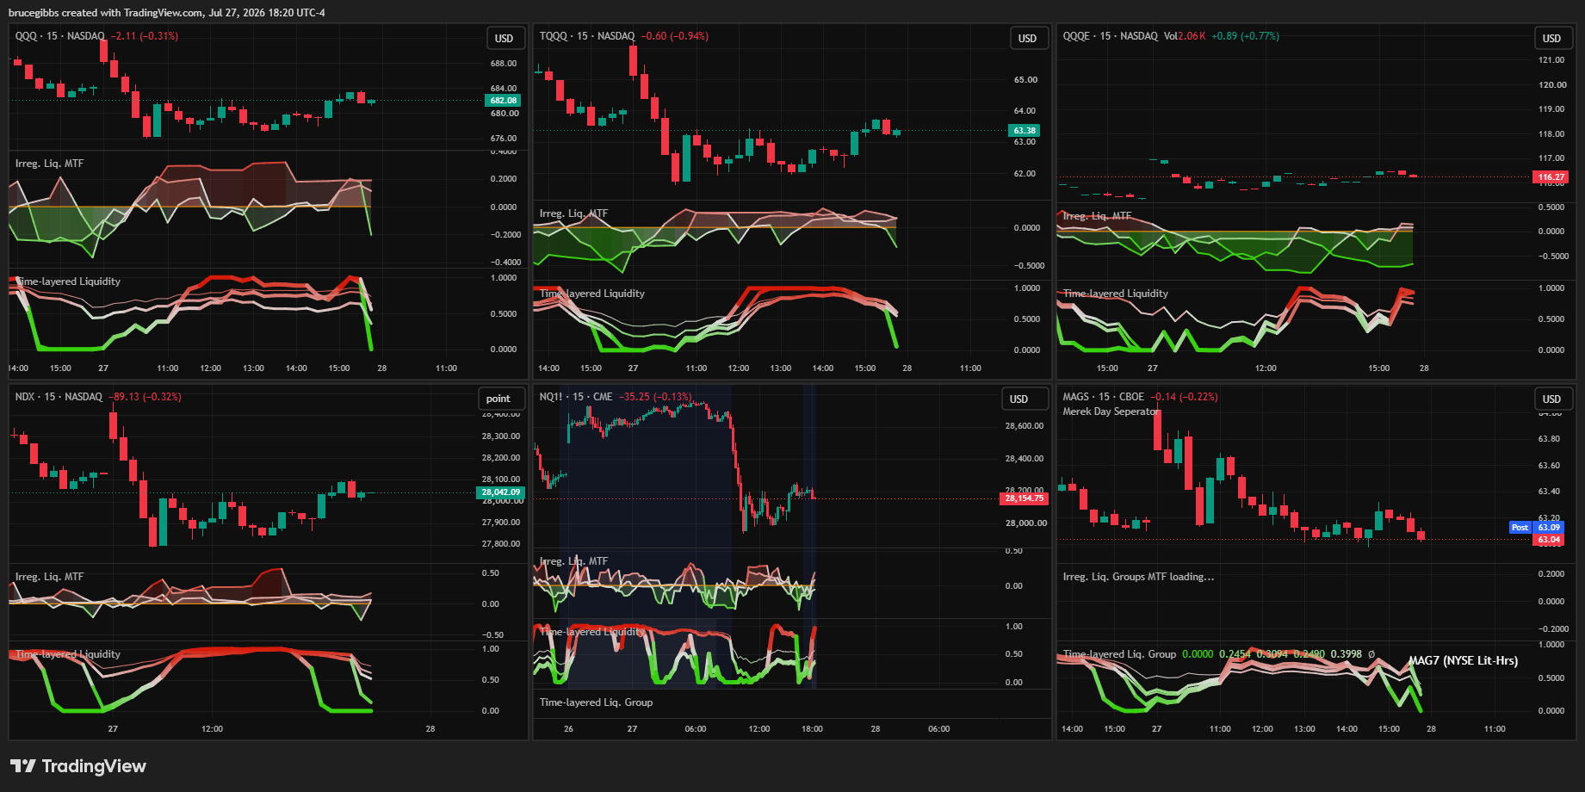
Task: Click the NQ1! · 15 · CME symbol title
Action: pyautogui.click(x=576, y=397)
